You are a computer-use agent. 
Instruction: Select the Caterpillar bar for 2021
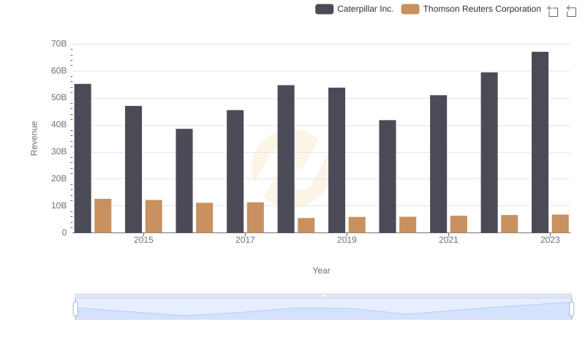438,164
